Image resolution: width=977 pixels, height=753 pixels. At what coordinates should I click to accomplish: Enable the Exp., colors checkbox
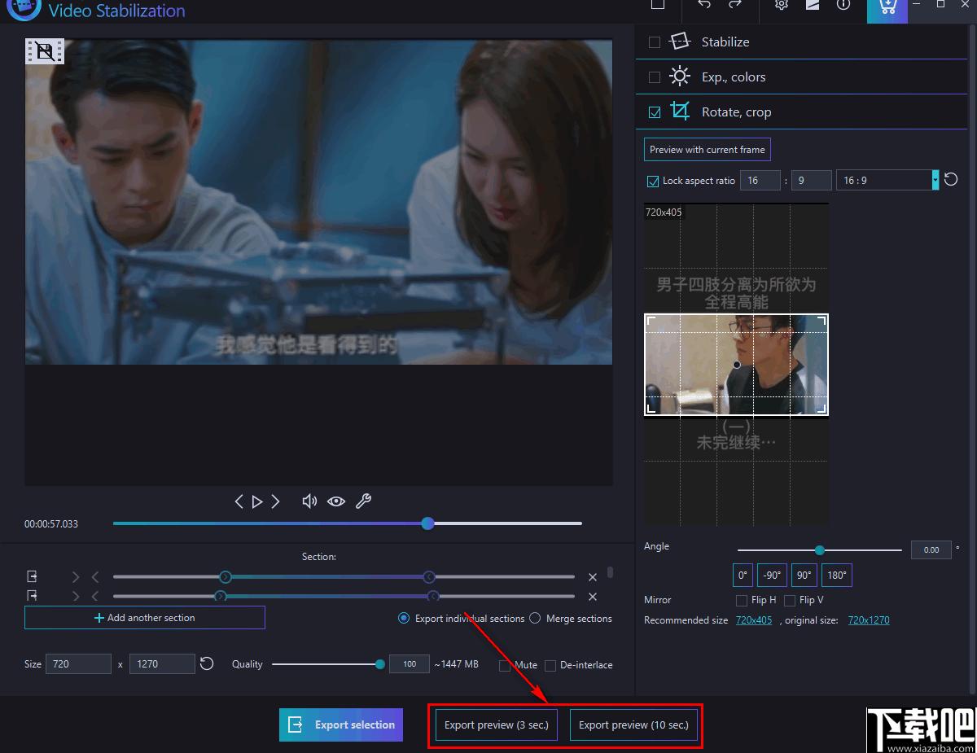pyautogui.click(x=655, y=77)
